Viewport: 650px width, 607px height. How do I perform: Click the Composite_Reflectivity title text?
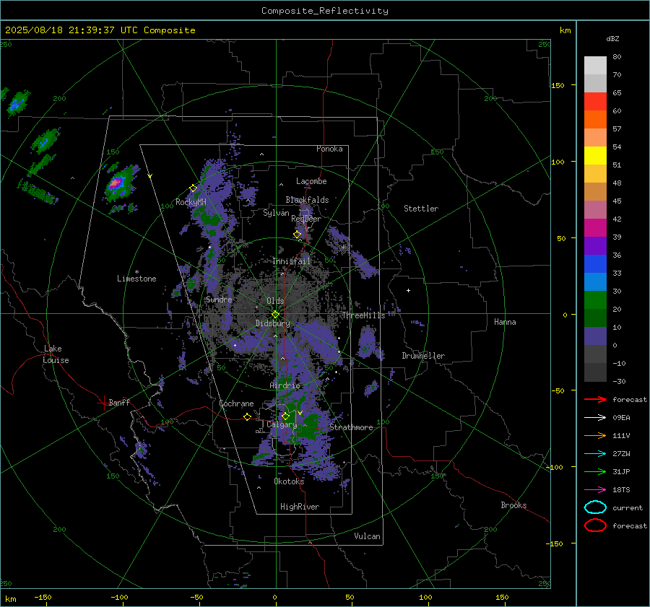click(324, 11)
